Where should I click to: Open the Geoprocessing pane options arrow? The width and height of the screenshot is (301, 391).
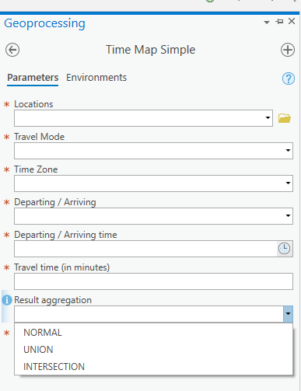coord(267,23)
